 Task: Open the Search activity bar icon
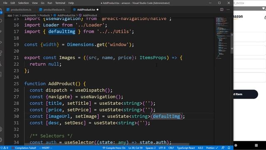coord(1,21)
